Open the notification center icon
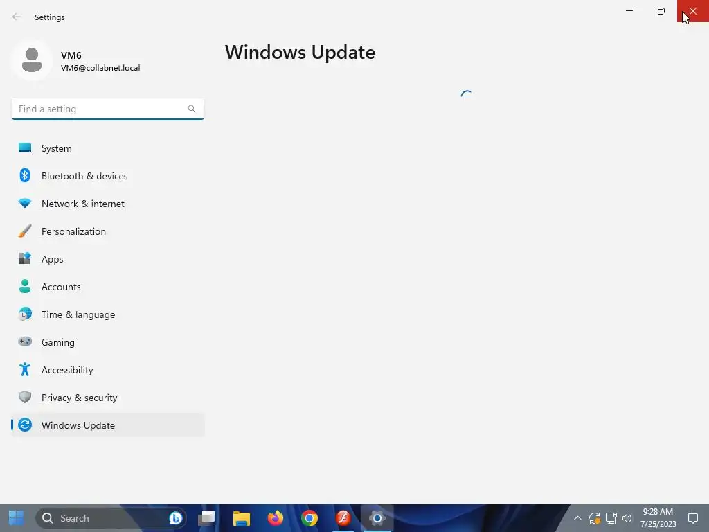The height and width of the screenshot is (532, 709). pos(692,518)
